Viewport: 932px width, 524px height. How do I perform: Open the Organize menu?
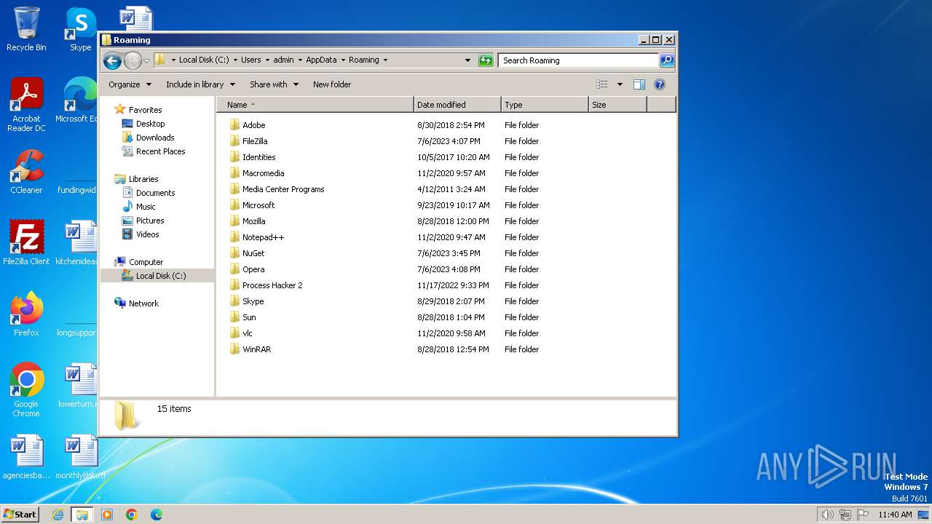(x=130, y=84)
